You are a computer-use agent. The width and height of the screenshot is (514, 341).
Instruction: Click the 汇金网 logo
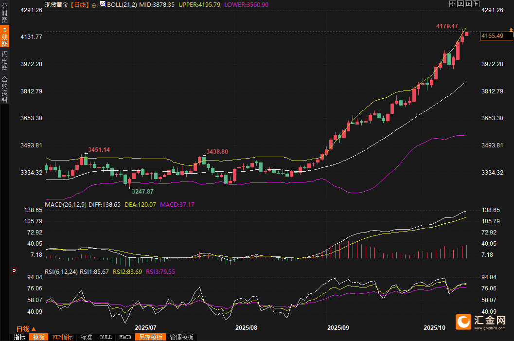481,322
